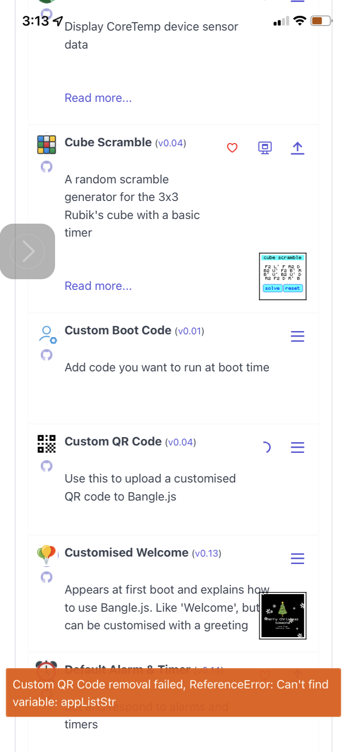Upload Cube Scramble to the watch
The height and width of the screenshot is (752, 347).
coord(297,147)
